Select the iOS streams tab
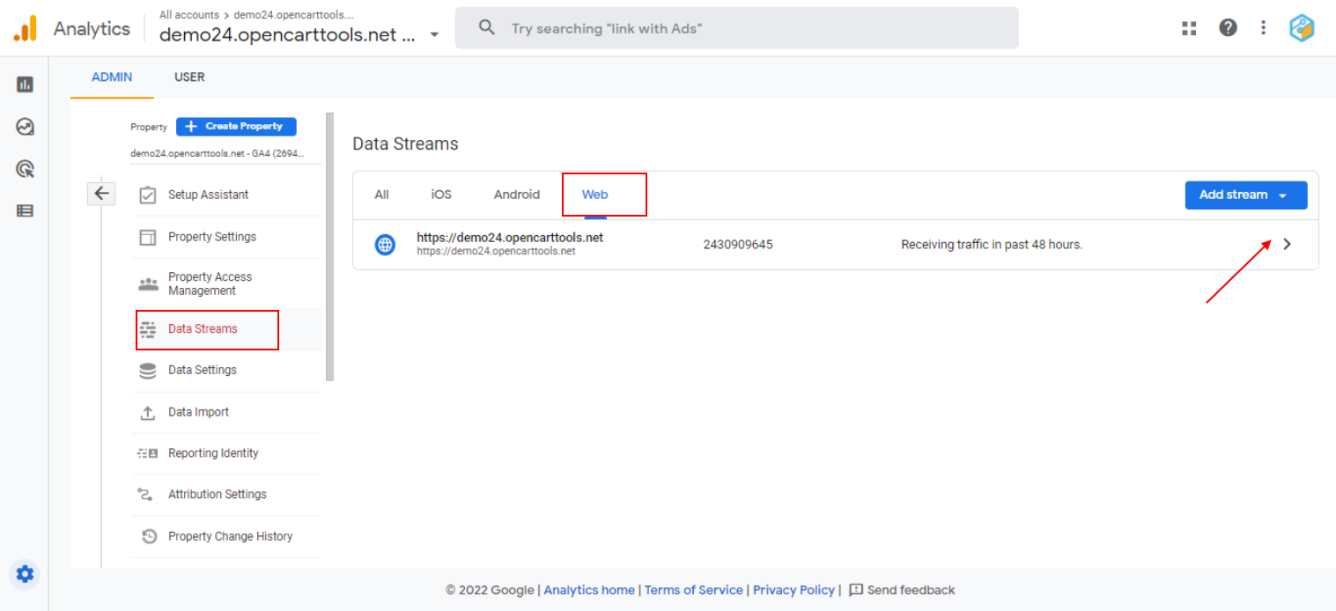This screenshot has width=1336, height=611. [x=441, y=195]
